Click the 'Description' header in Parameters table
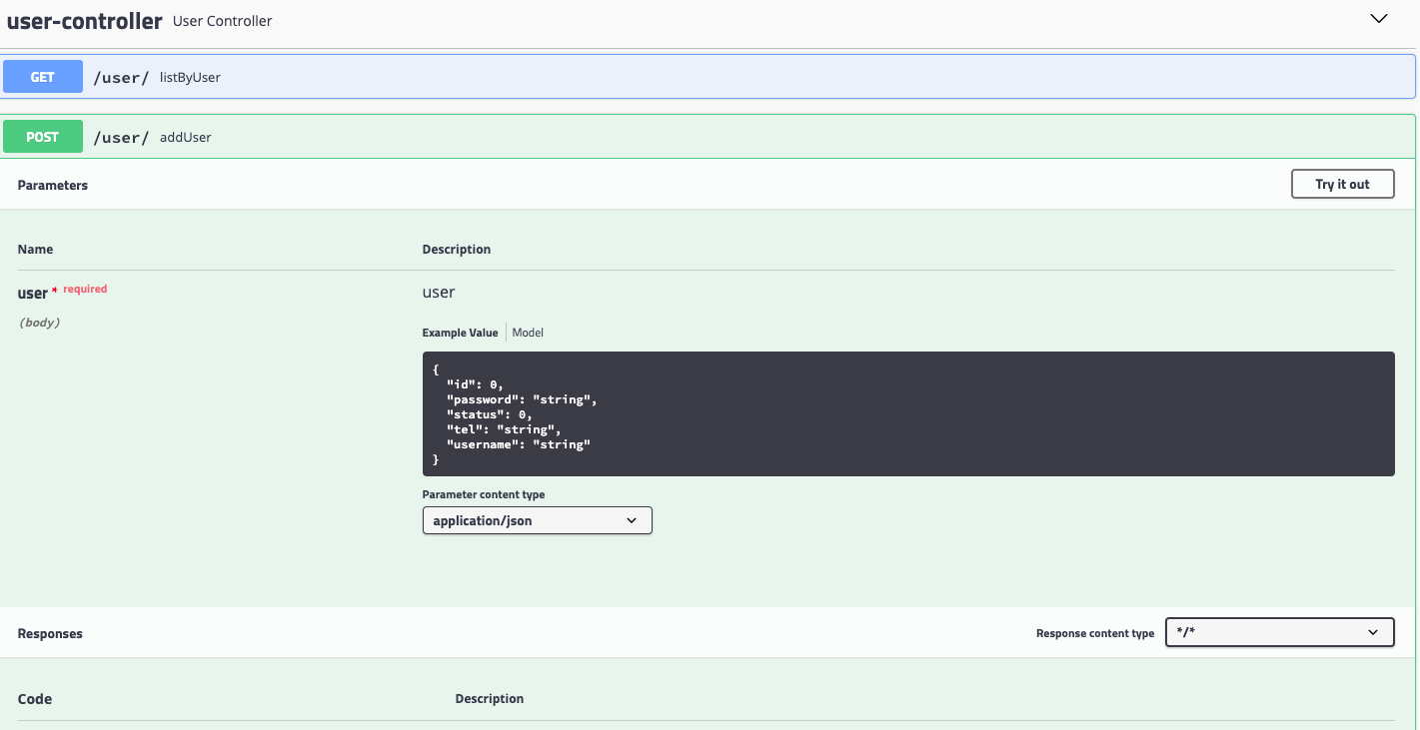The height and width of the screenshot is (730, 1420). tap(457, 249)
